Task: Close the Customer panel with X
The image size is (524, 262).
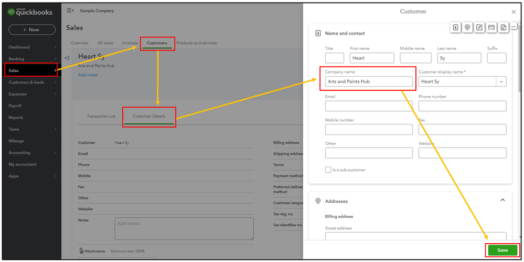Action: point(514,12)
